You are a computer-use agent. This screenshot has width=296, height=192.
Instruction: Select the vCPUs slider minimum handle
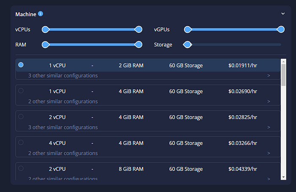click(x=46, y=30)
